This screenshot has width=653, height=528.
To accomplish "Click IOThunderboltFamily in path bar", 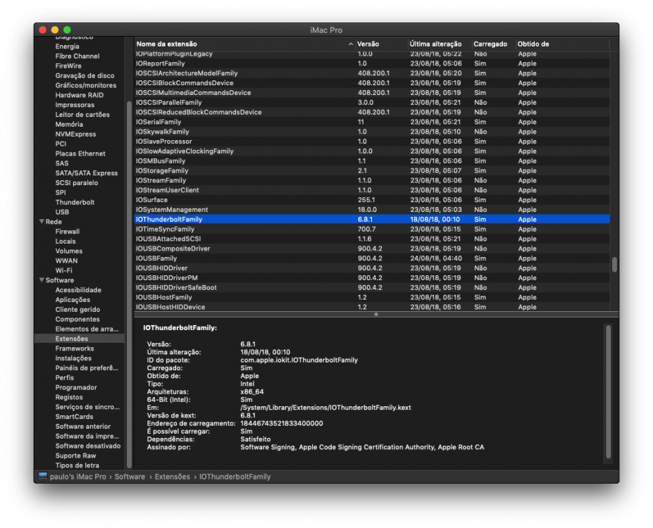I will click(235, 477).
